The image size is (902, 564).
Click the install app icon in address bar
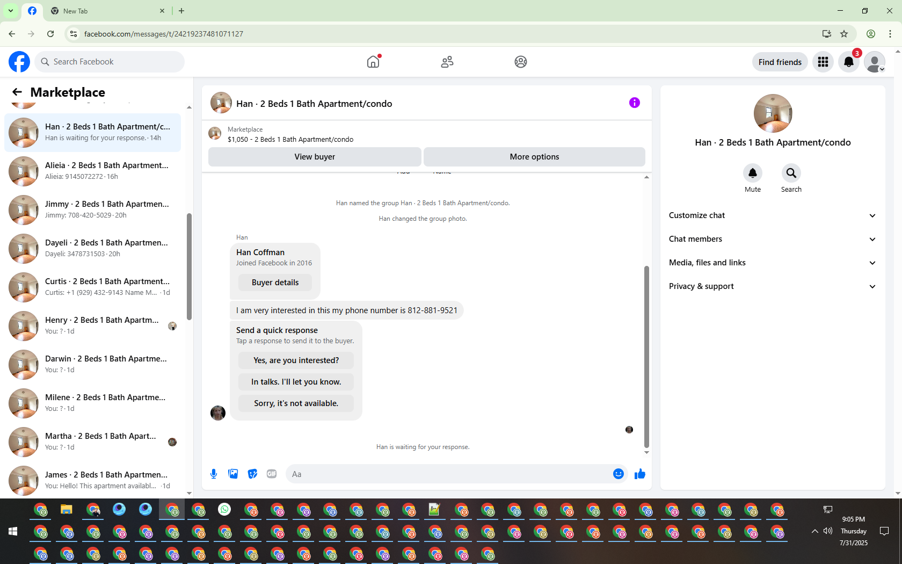[x=827, y=34]
